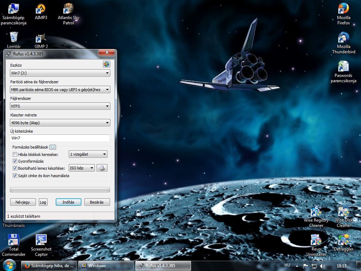Click the Bezárás button
361x271 pixels.
pyautogui.click(x=97, y=202)
